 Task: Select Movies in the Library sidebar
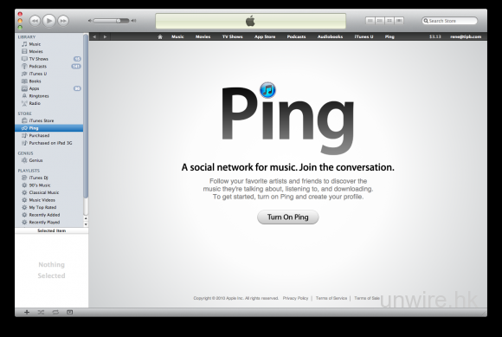(x=49, y=52)
